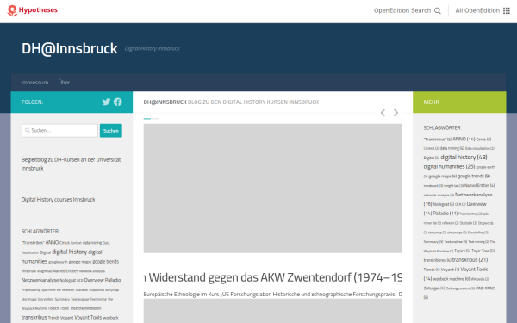517x323 pixels.
Task: Click transkribus tag in left sidebar bottom row
Action: coord(34,317)
